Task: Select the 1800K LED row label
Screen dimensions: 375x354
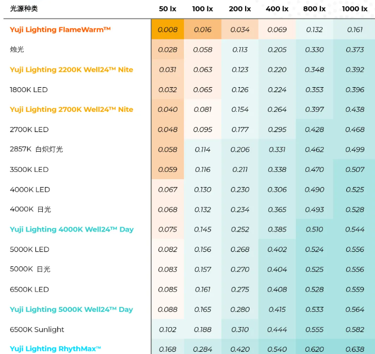Action: (29, 90)
